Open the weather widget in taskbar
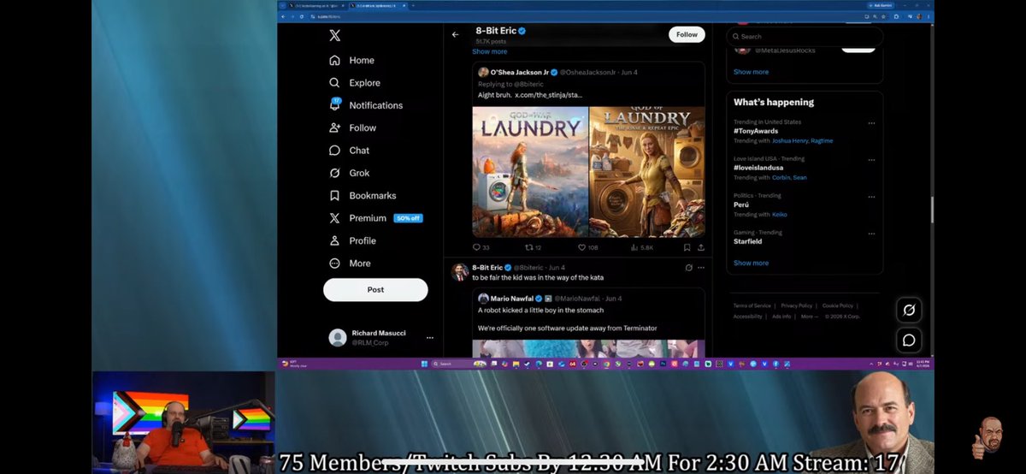 click(x=295, y=364)
